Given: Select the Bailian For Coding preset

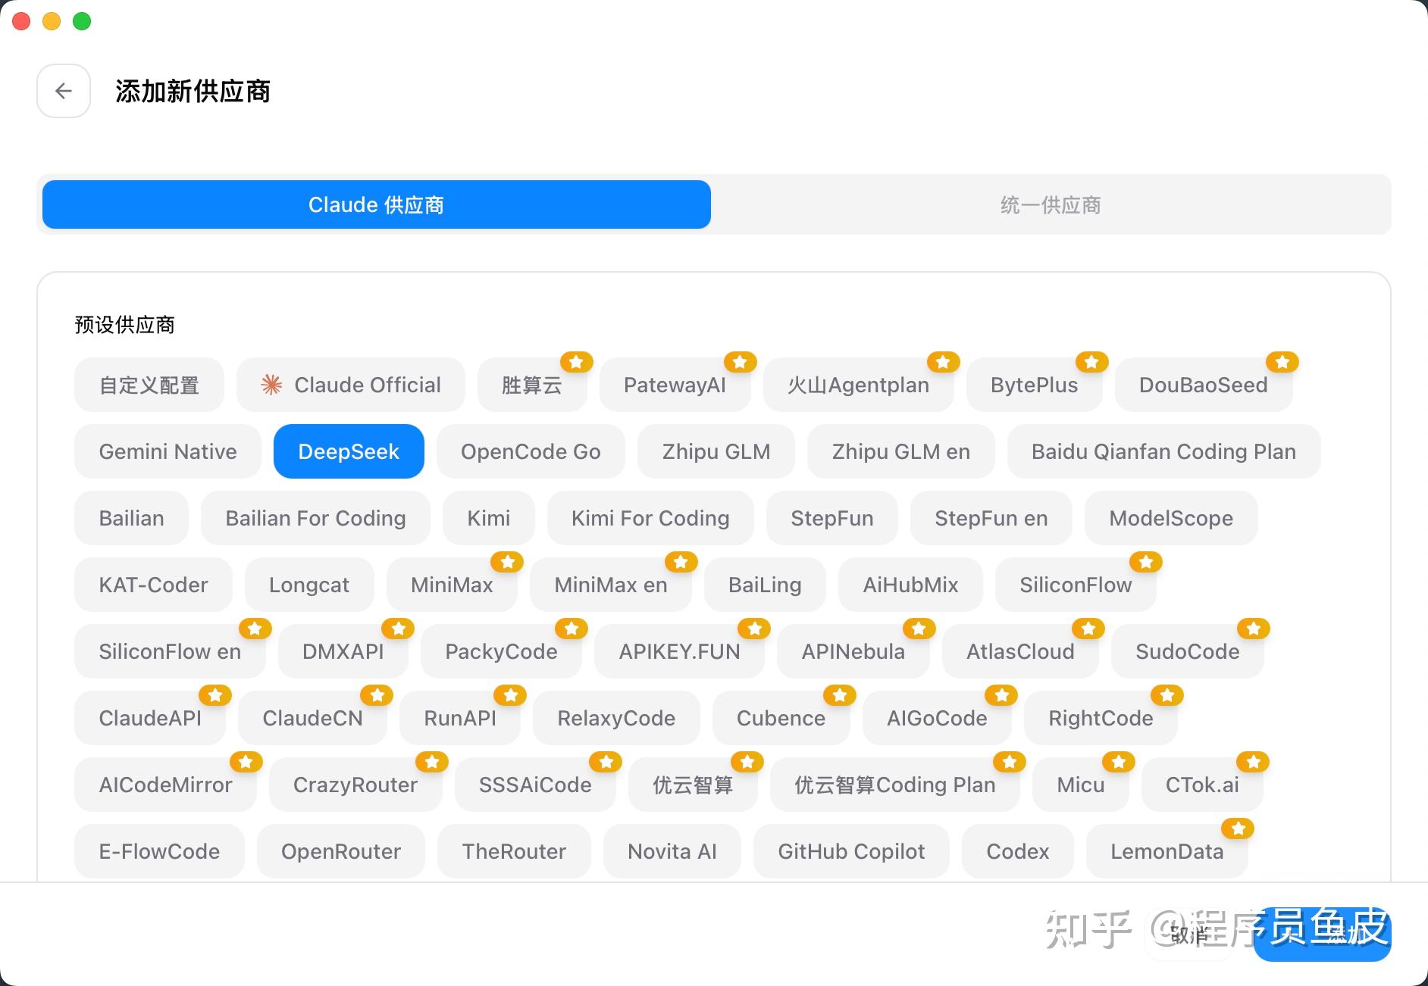Looking at the screenshot, I should 315,518.
